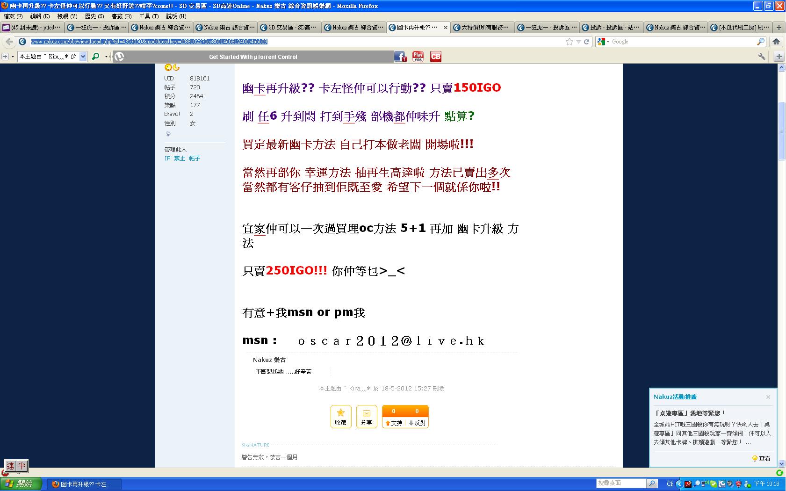
Task: Click the 搜尋桌面 desktop search field
Action: coord(621,483)
